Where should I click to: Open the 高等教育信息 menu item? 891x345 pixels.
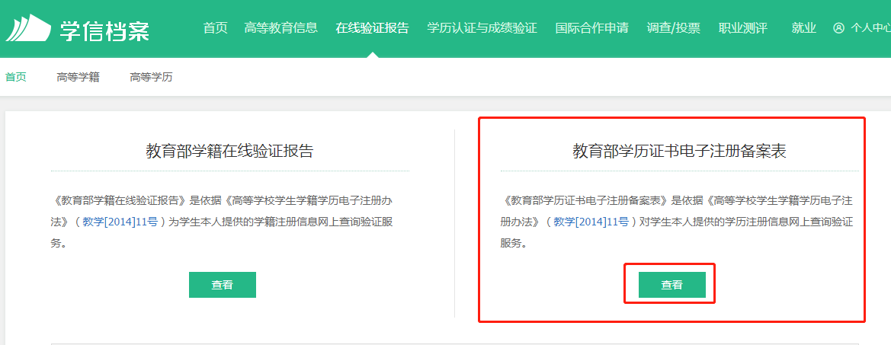click(x=281, y=28)
